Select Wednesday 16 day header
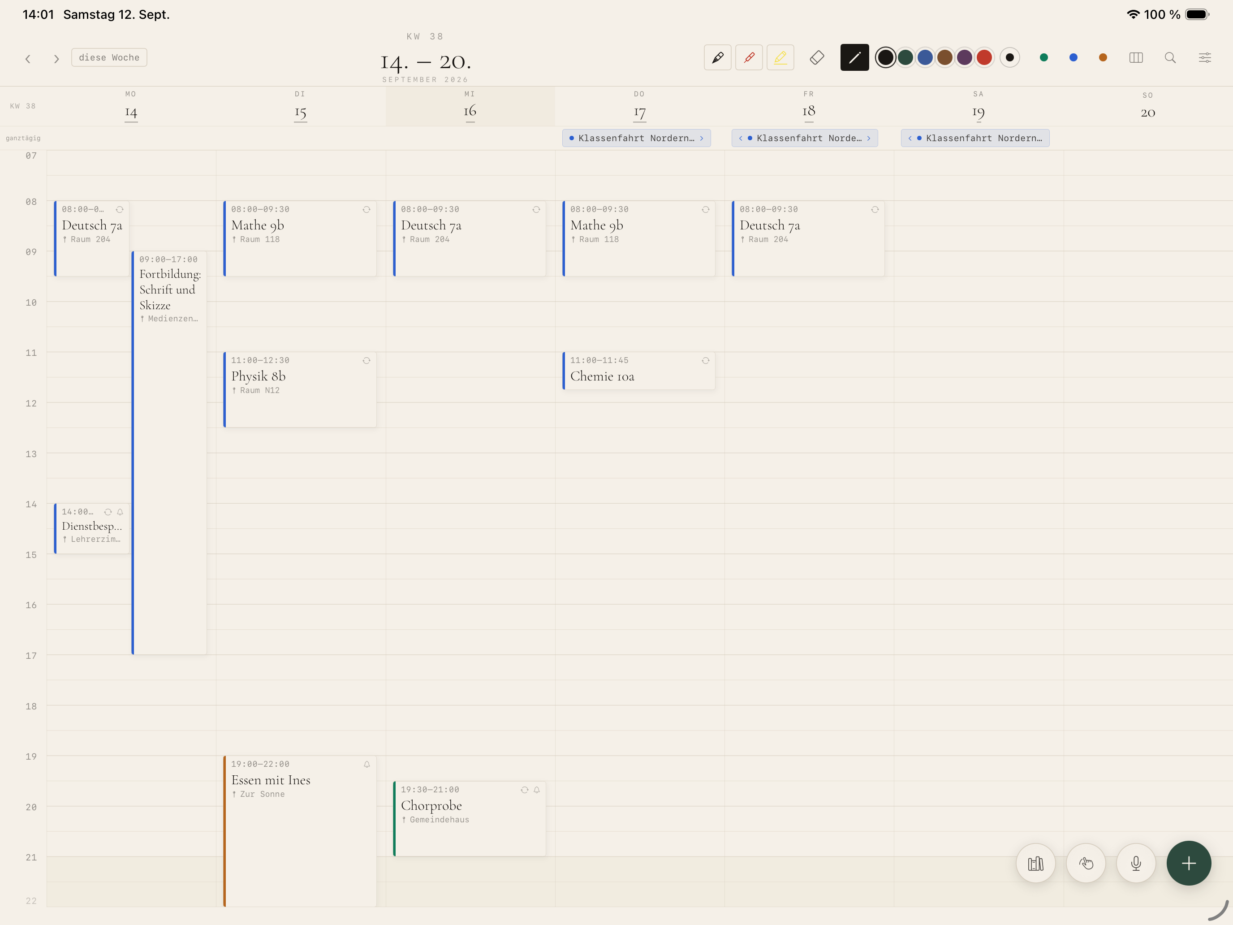Image resolution: width=1233 pixels, height=925 pixels. [470, 106]
